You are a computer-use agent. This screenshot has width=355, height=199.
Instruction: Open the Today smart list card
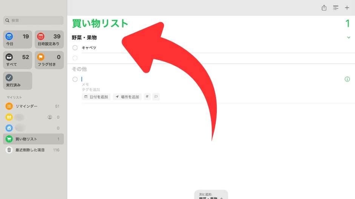(x=17, y=40)
